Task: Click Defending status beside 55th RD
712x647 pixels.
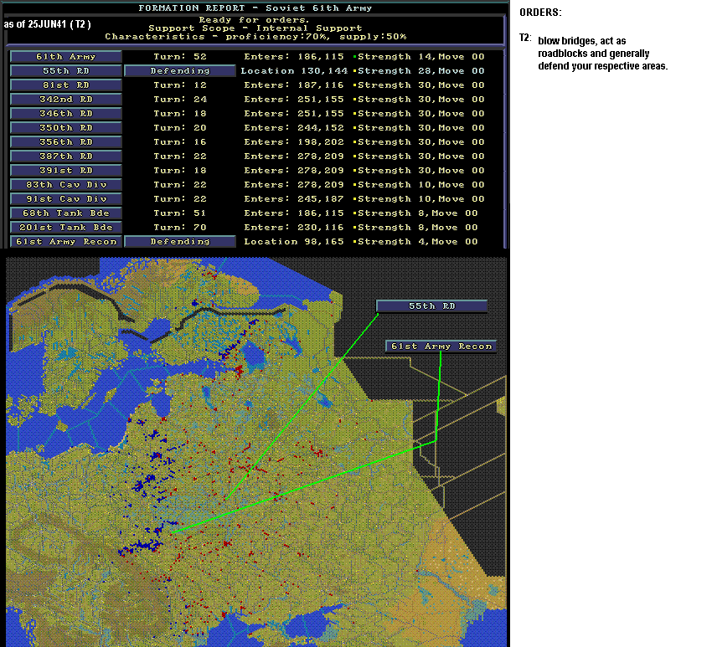Action: pos(180,71)
